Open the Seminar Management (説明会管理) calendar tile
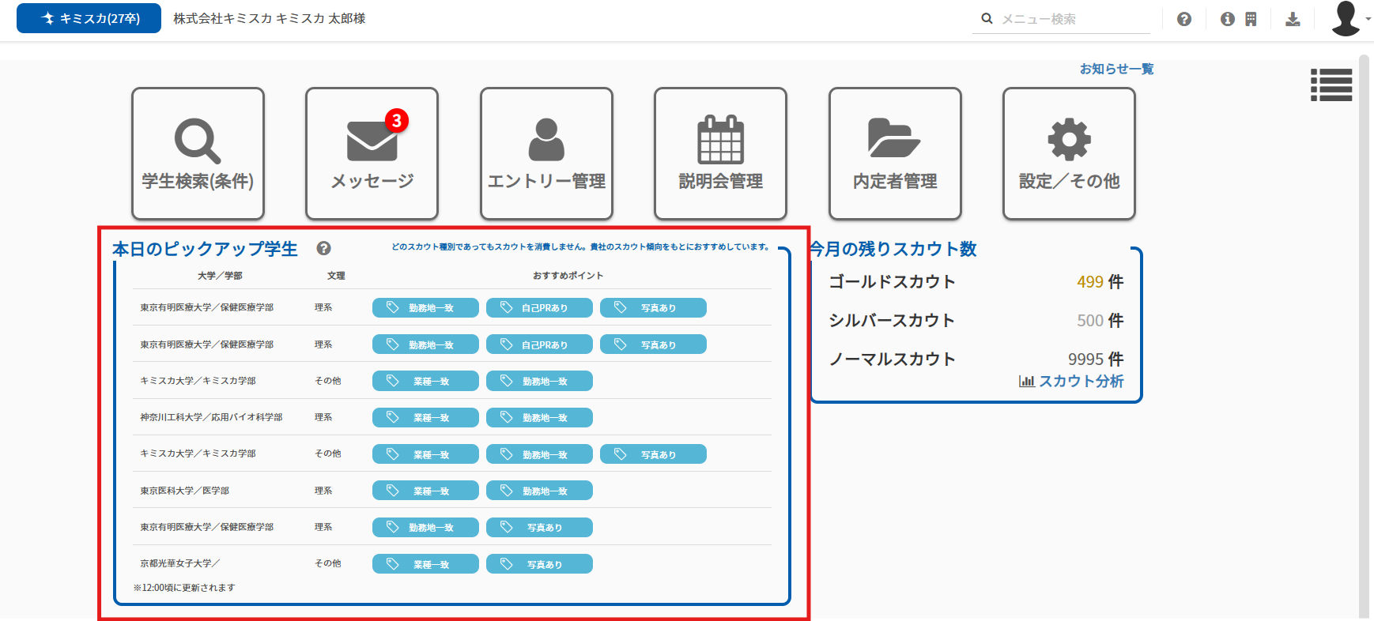This screenshot has width=1374, height=621. pos(720,153)
